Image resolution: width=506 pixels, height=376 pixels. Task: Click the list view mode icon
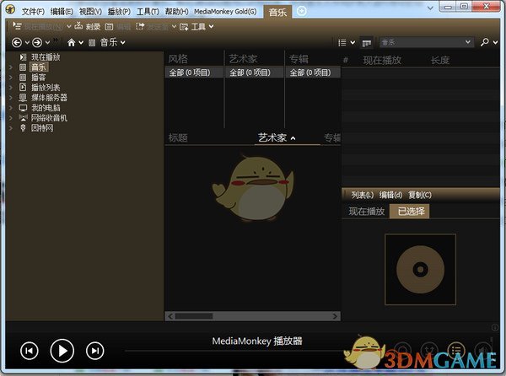coord(342,42)
